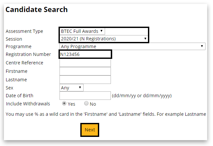Click the Date of Birth label
The height and width of the screenshot is (146, 213).
tap(20, 96)
